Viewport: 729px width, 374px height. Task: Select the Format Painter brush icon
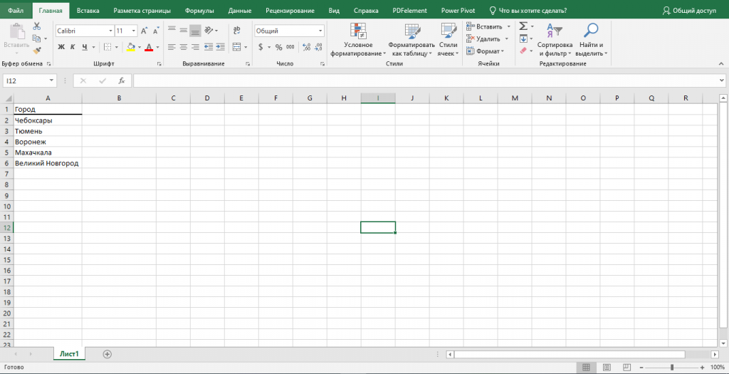point(37,51)
